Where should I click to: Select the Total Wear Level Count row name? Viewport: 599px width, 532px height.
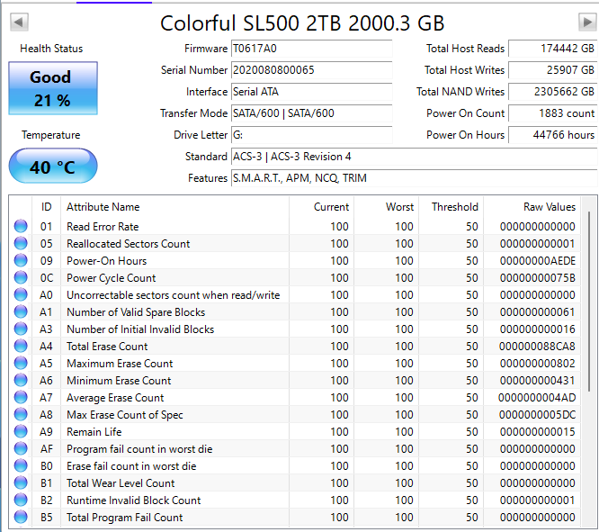tap(121, 483)
